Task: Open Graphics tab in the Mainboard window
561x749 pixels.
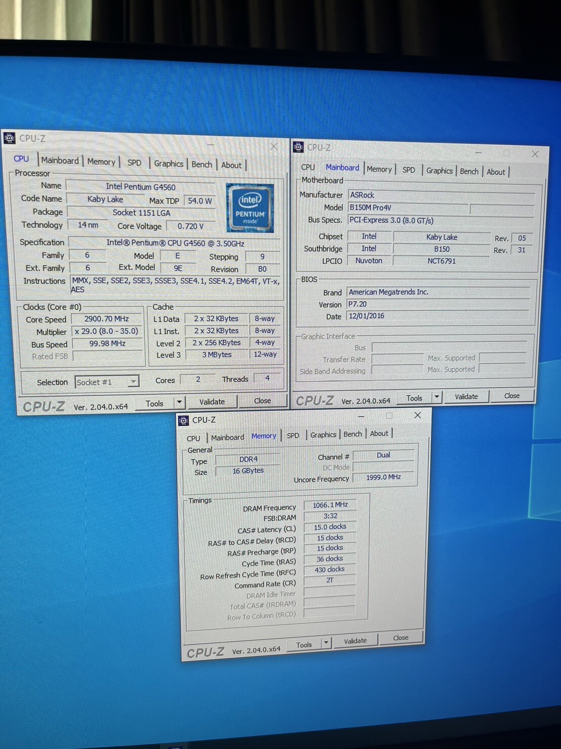Action: click(x=439, y=171)
